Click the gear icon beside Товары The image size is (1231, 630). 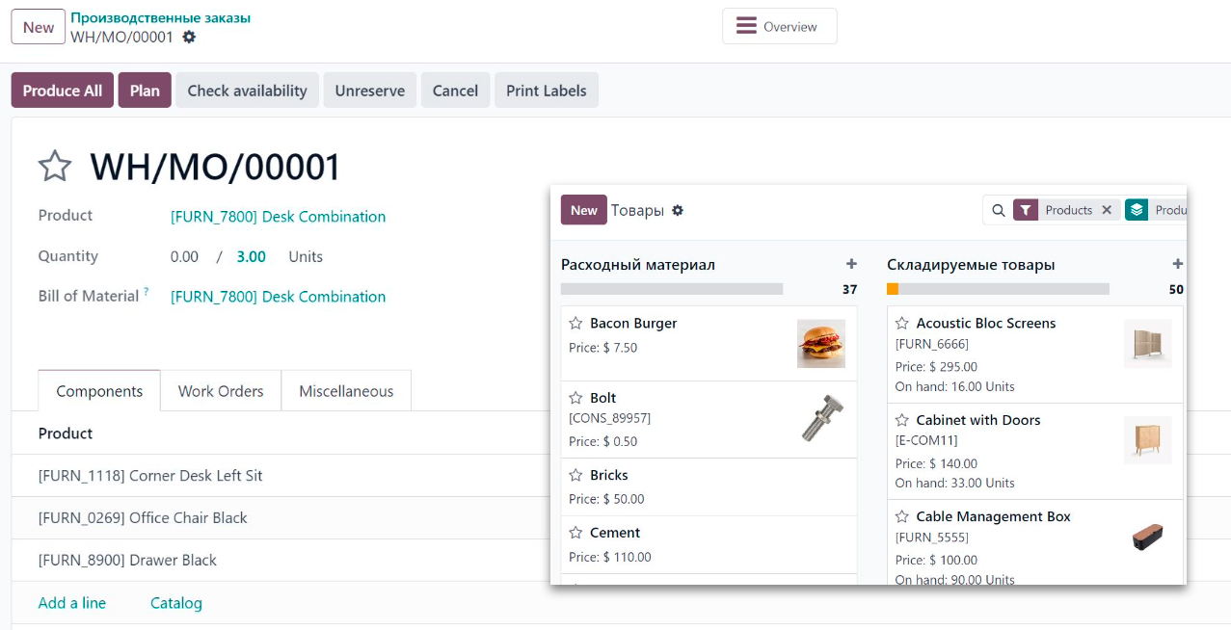678,210
